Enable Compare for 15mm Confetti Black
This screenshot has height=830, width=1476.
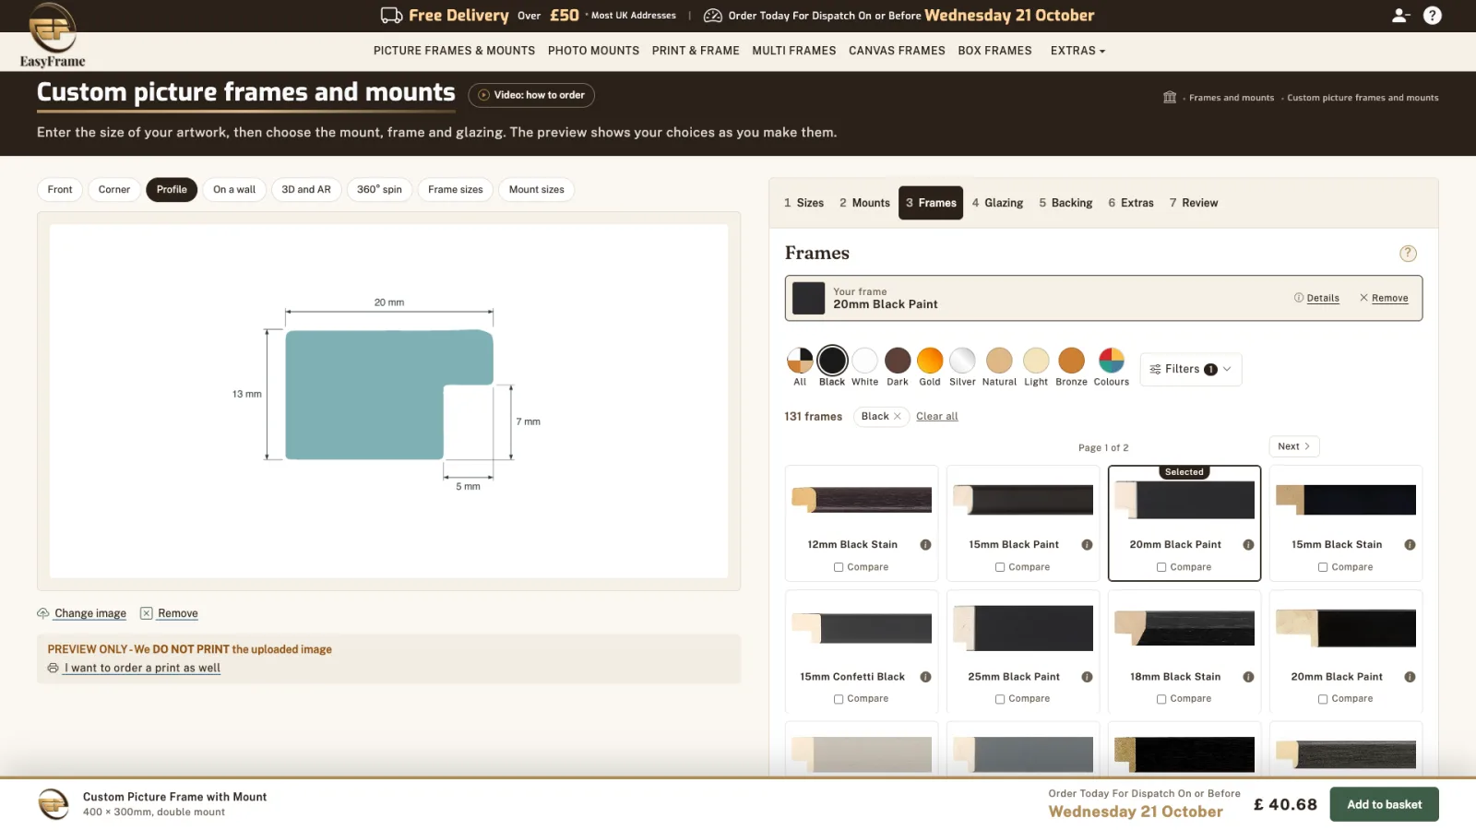point(839,699)
